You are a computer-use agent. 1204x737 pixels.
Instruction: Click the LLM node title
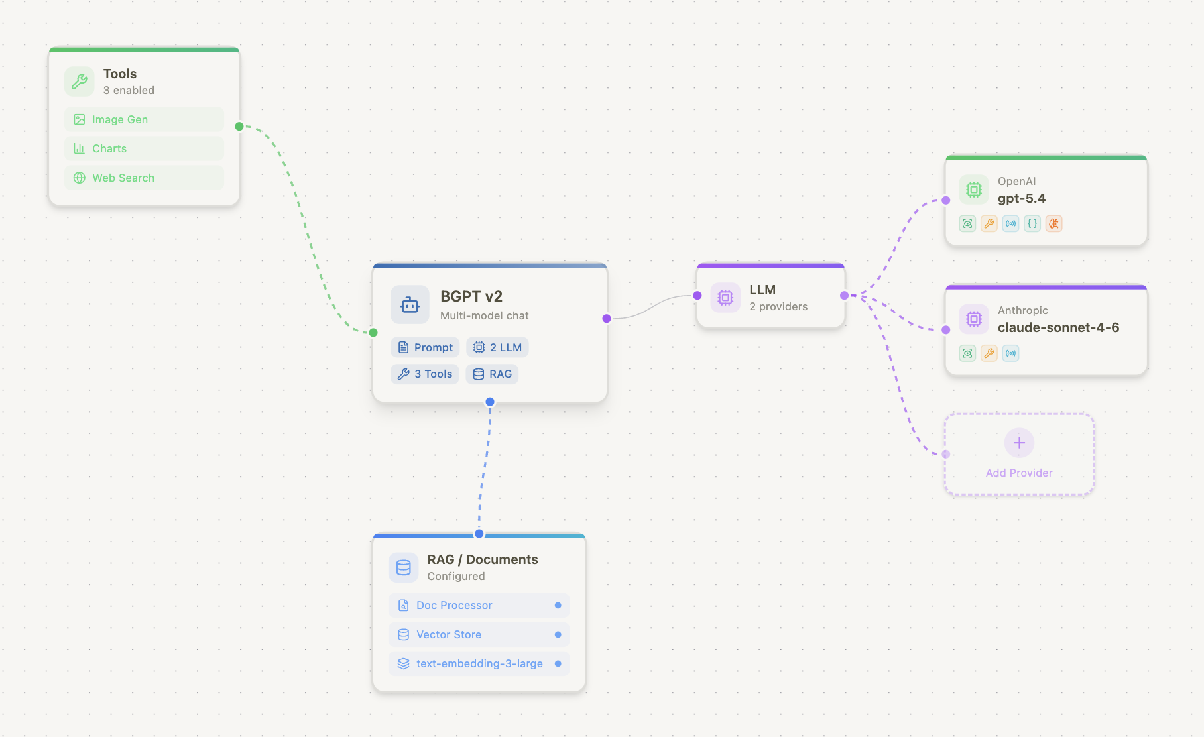click(762, 290)
